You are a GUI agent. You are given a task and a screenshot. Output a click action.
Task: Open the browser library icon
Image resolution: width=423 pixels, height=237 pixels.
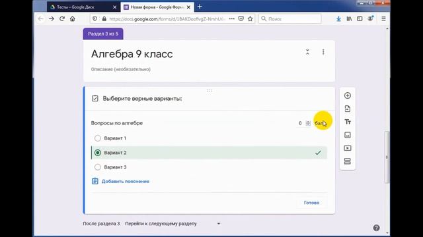coord(349,19)
